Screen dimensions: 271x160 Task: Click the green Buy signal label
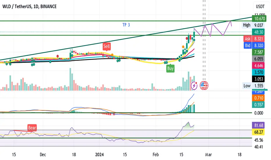click(170, 68)
